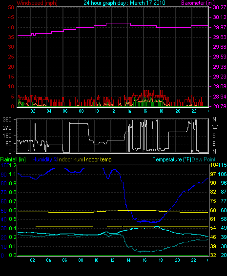Screen dimensions: 227x276
Task: Click the 360 wind direction scale value
Action: click(x=7, y=119)
